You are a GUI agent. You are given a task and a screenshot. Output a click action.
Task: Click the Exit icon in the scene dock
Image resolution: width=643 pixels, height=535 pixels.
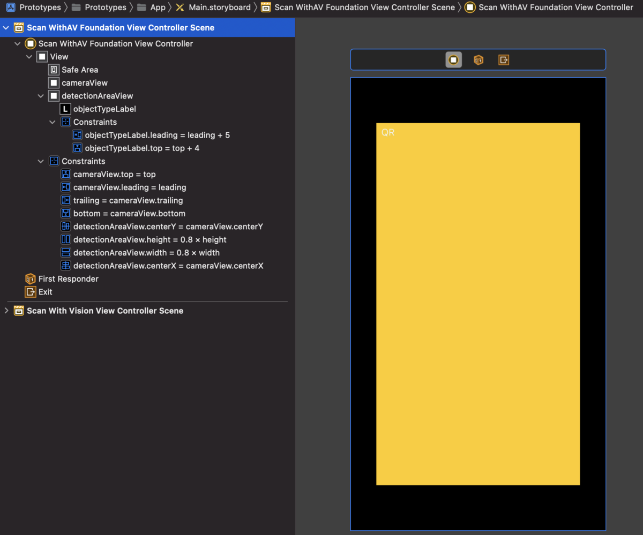(x=504, y=60)
